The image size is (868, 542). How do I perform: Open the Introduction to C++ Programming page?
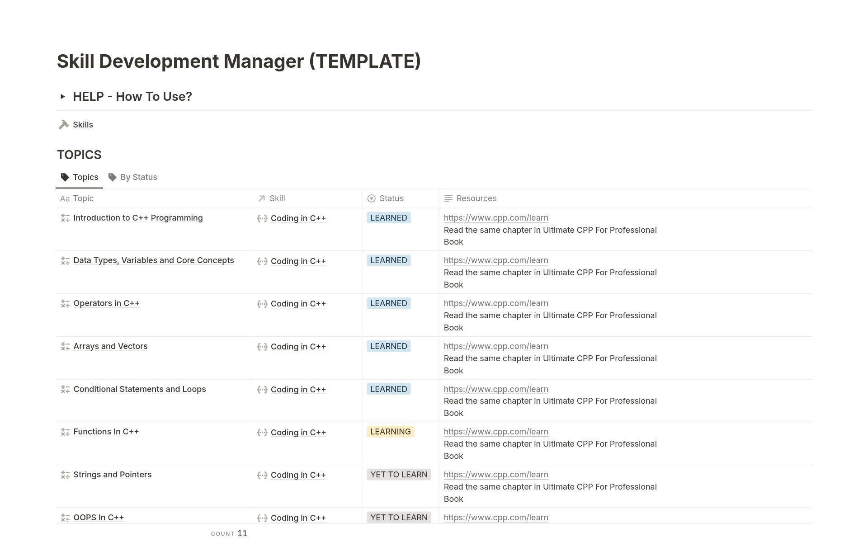[138, 218]
